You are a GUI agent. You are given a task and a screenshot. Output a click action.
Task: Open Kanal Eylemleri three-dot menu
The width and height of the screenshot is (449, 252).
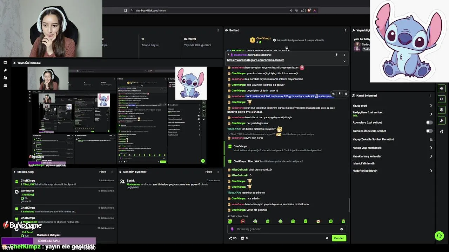click(430, 96)
